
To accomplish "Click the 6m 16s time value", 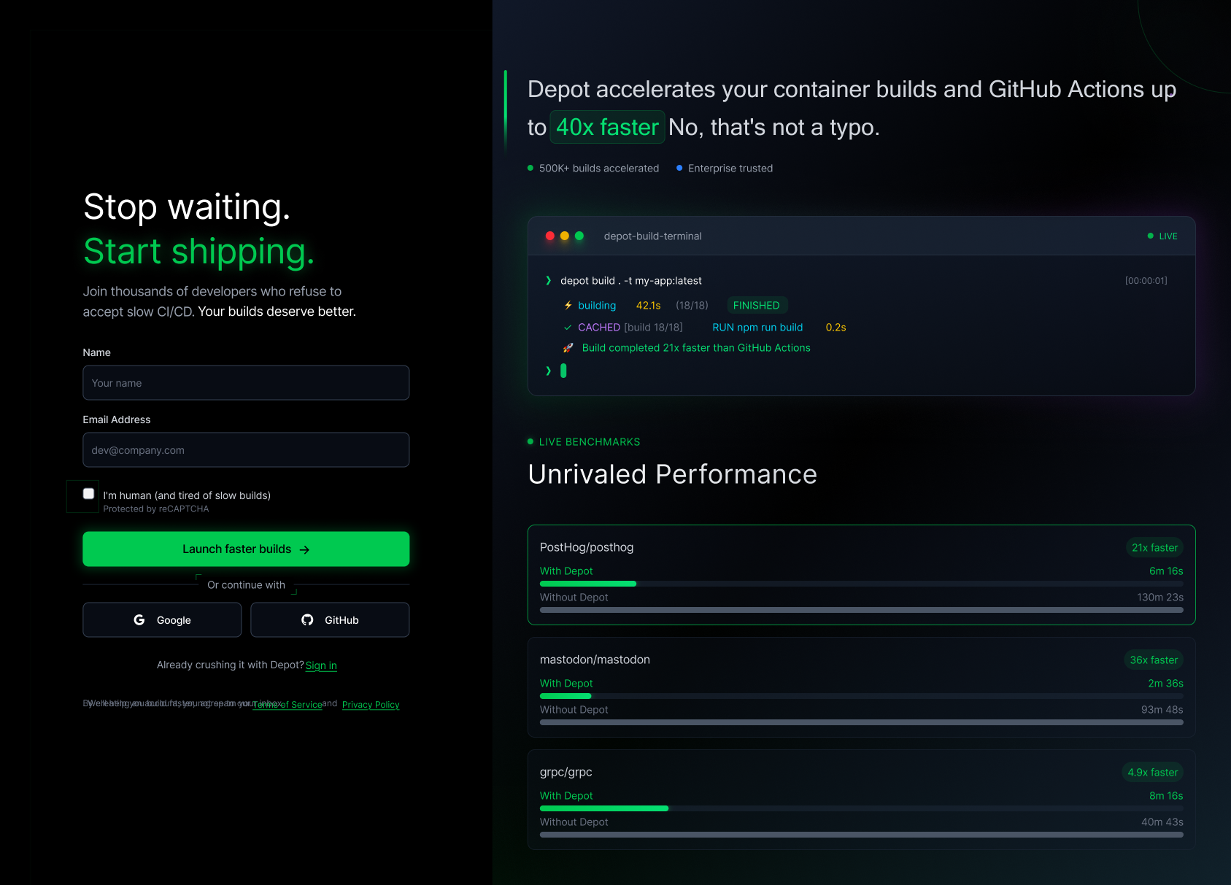I will click(1166, 571).
